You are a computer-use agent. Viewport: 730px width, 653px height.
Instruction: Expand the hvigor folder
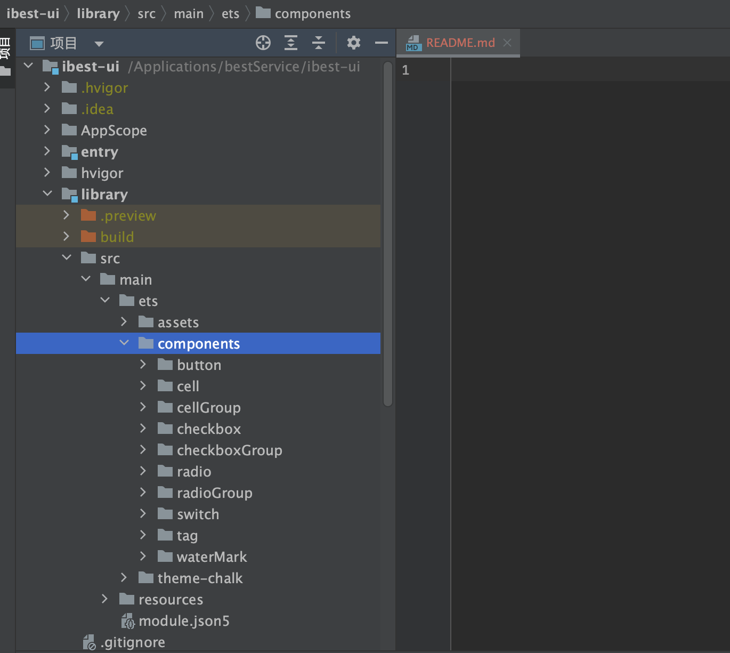click(47, 172)
